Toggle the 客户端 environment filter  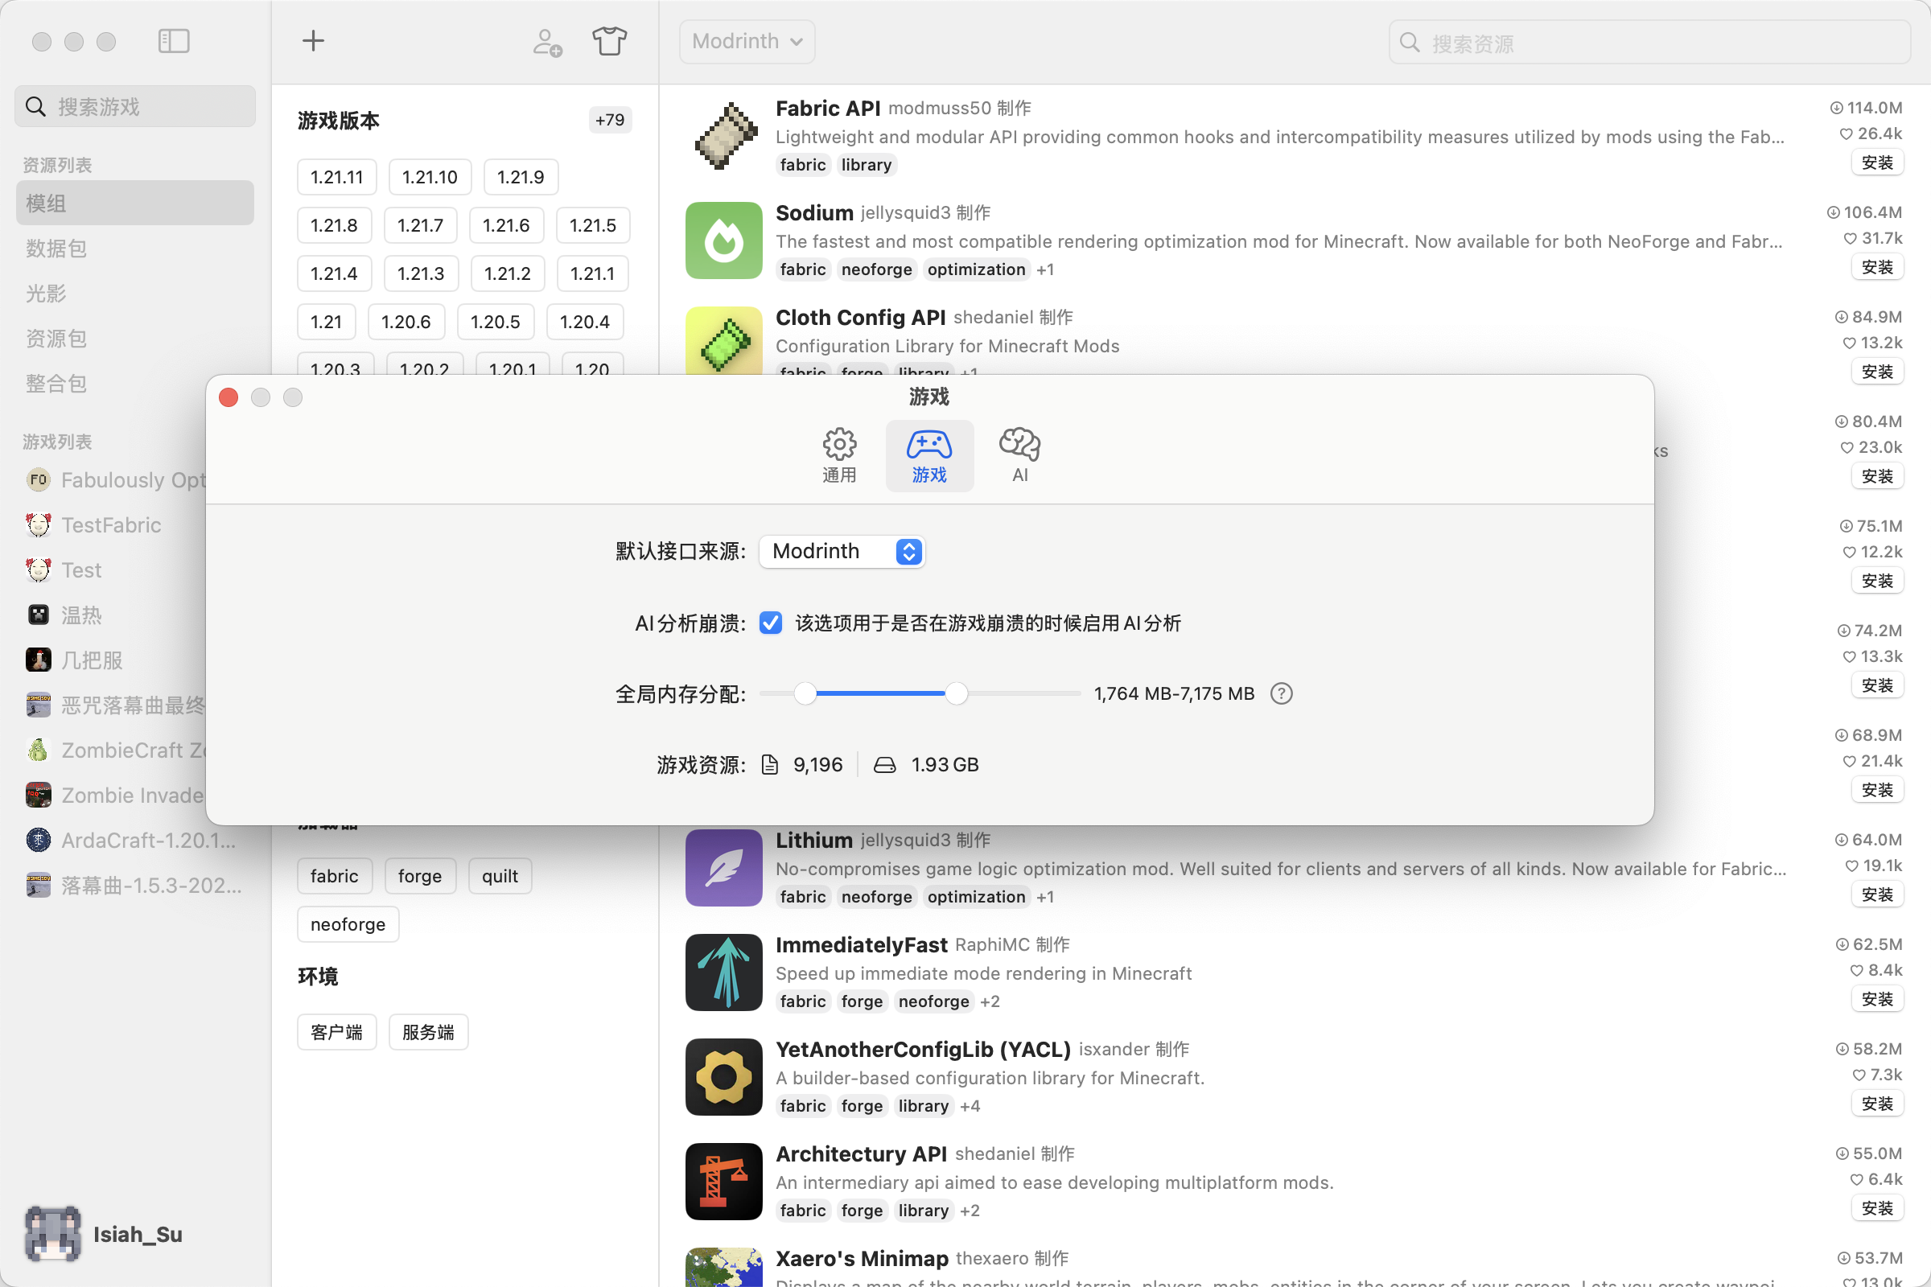point(336,1032)
